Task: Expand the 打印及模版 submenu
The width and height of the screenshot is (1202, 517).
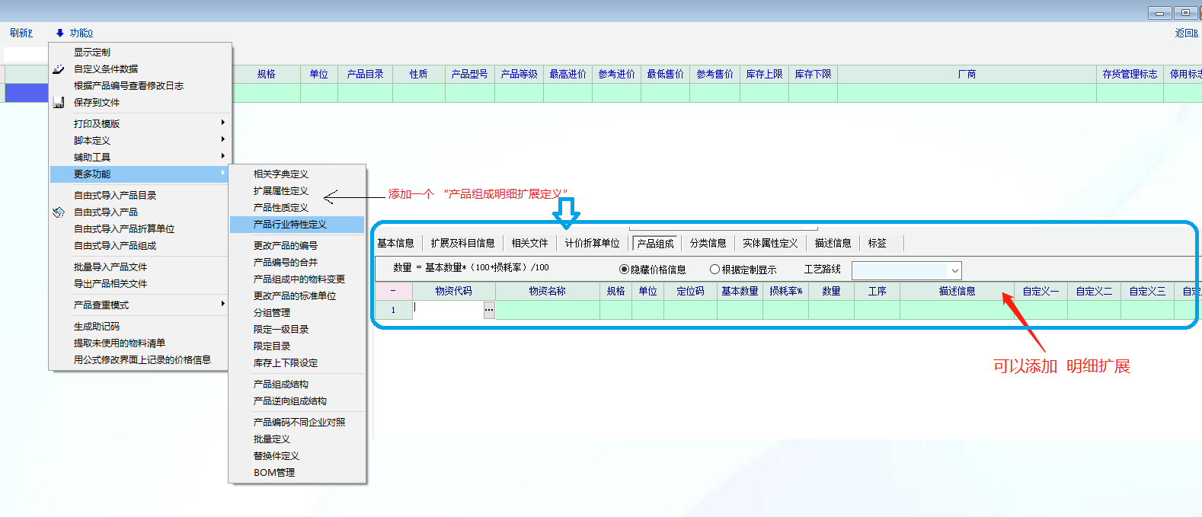Action: tap(222, 123)
